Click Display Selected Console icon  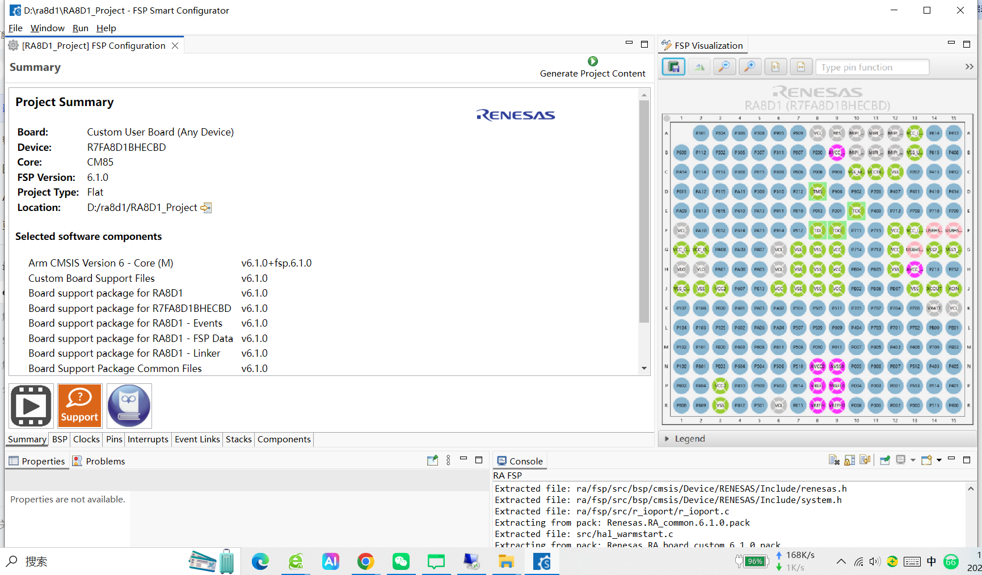coord(901,460)
